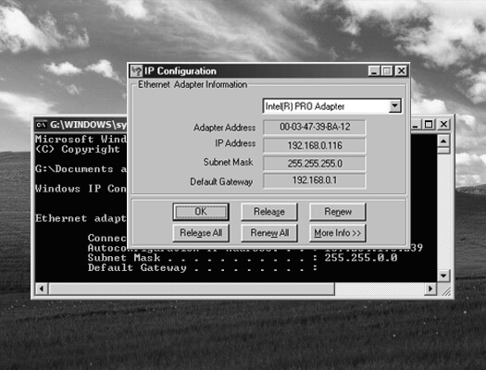
Task: Click the 'Ethernet Adapter Information' group label
Action: (x=193, y=84)
